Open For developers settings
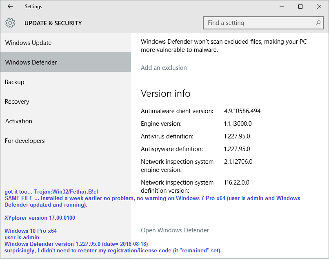329x274 pixels. point(24,140)
